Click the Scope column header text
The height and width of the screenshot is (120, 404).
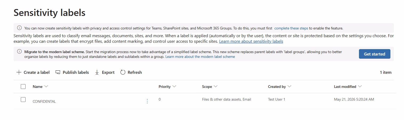click(207, 87)
